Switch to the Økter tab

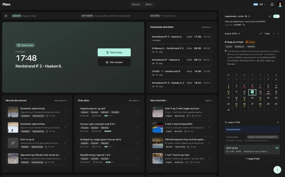[149, 4]
